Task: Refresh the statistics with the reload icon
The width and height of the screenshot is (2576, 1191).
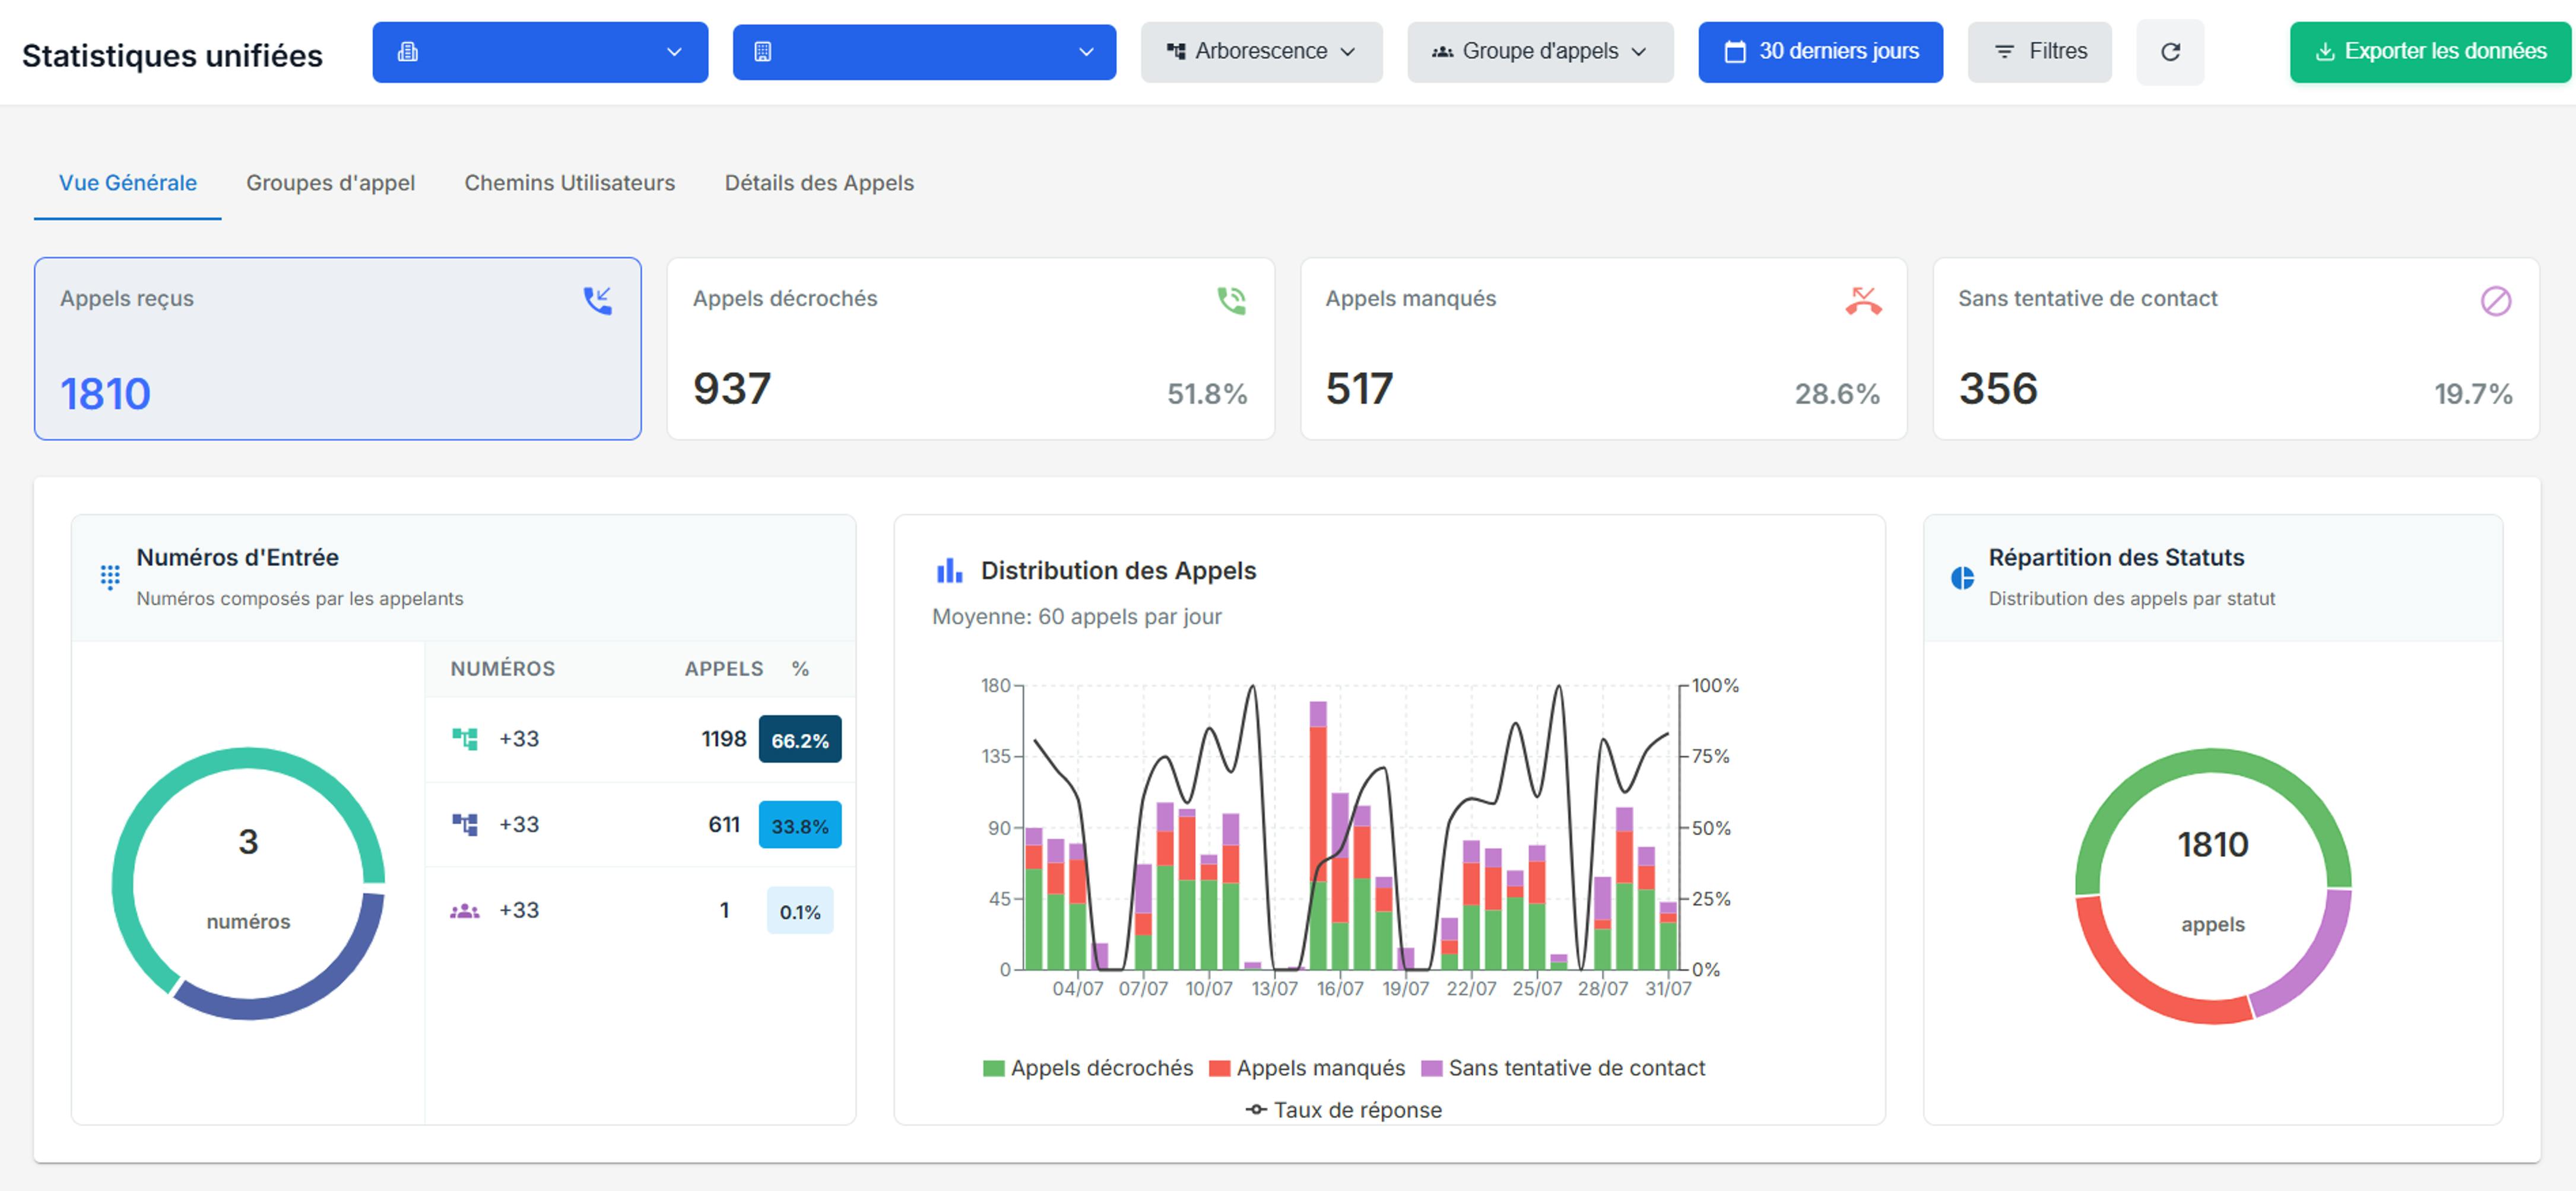Action: point(2170,52)
